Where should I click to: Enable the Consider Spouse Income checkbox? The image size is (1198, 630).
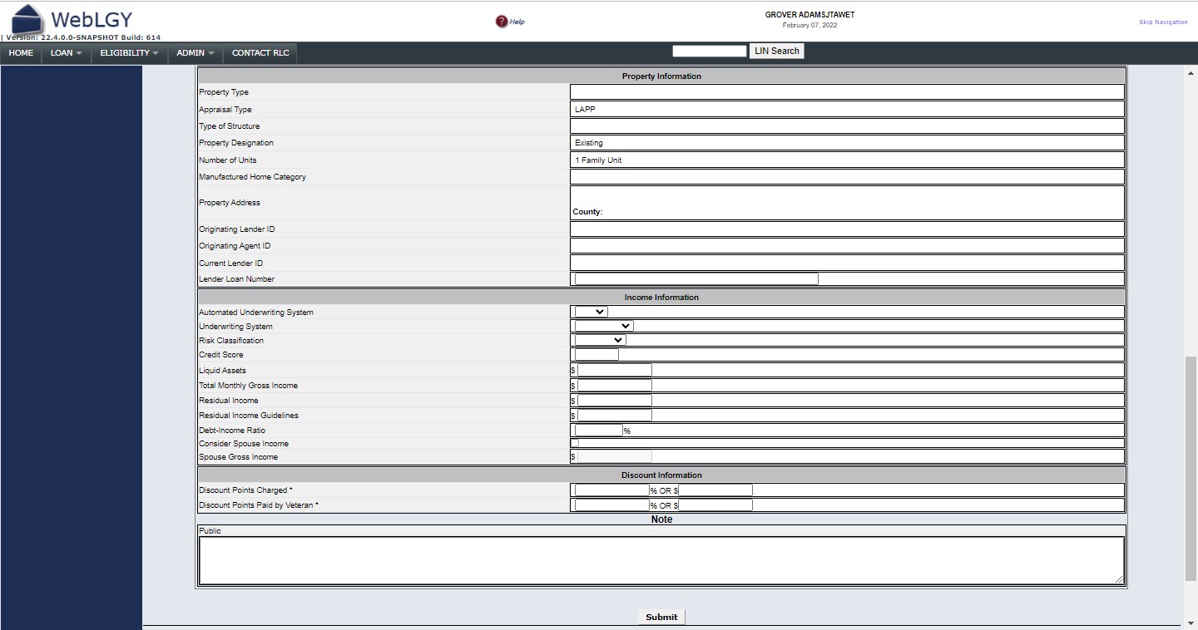click(x=574, y=444)
